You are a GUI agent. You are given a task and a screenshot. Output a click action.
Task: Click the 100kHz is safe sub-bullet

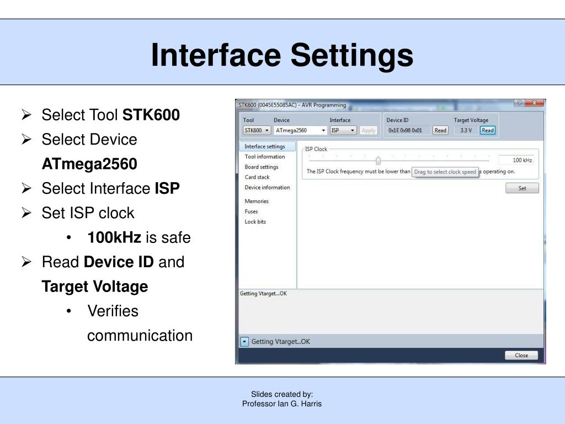pyautogui.click(x=139, y=237)
